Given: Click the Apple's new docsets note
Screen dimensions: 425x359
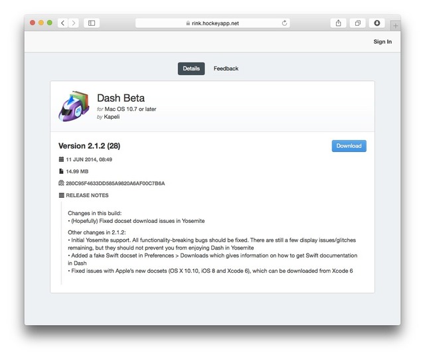Looking at the screenshot, I should [211, 271].
